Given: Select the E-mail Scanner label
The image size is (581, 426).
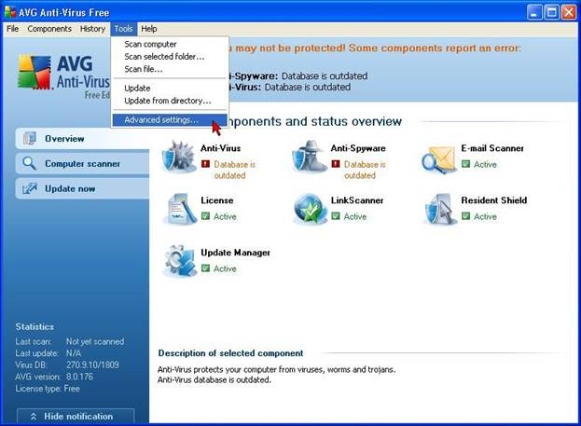Looking at the screenshot, I should (x=492, y=148).
